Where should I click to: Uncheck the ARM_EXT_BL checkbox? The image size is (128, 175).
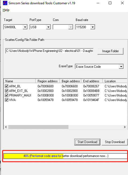pyautogui.click(x=6, y=91)
